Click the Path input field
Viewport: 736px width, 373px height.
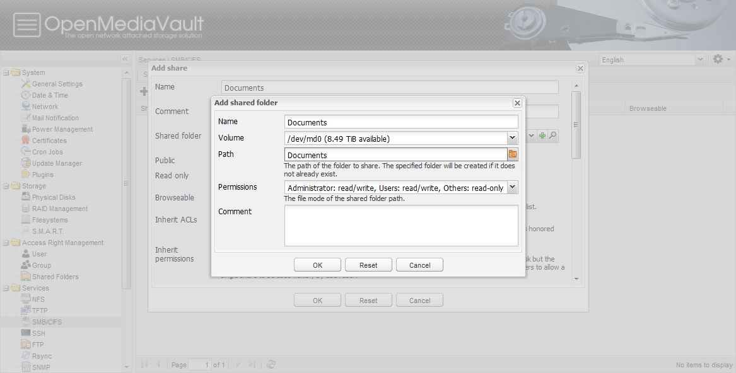click(395, 154)
